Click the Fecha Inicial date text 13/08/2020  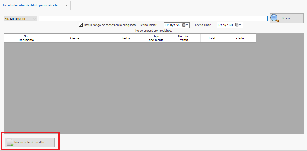tap(172, 25)
